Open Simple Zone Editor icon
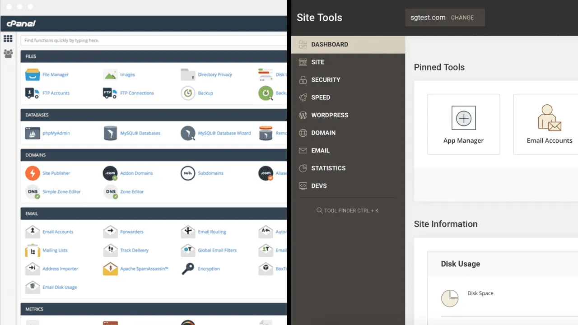Image resolution: width=578 pixels, height=325 pixels. coord(33,191)
